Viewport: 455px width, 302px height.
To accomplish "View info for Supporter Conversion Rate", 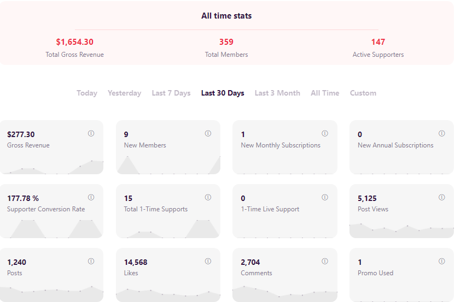I will click(x=91, y=197).
